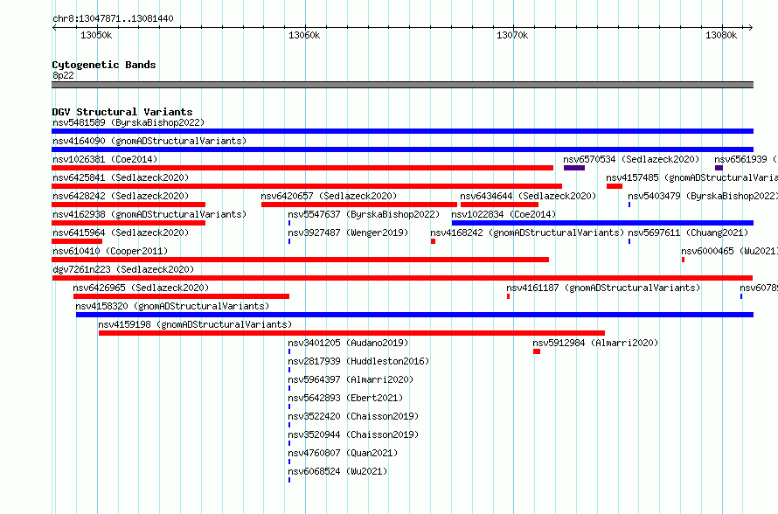Select the red nsv4159198 variant bar

351,333
